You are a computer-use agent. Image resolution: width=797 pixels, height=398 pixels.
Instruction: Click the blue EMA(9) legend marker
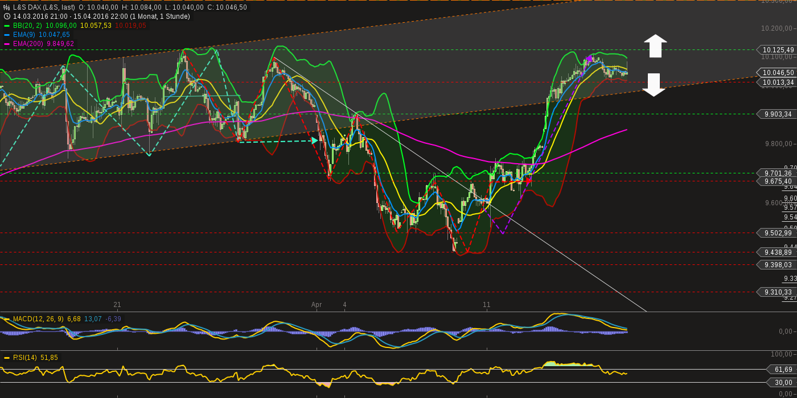coord(6,35)
